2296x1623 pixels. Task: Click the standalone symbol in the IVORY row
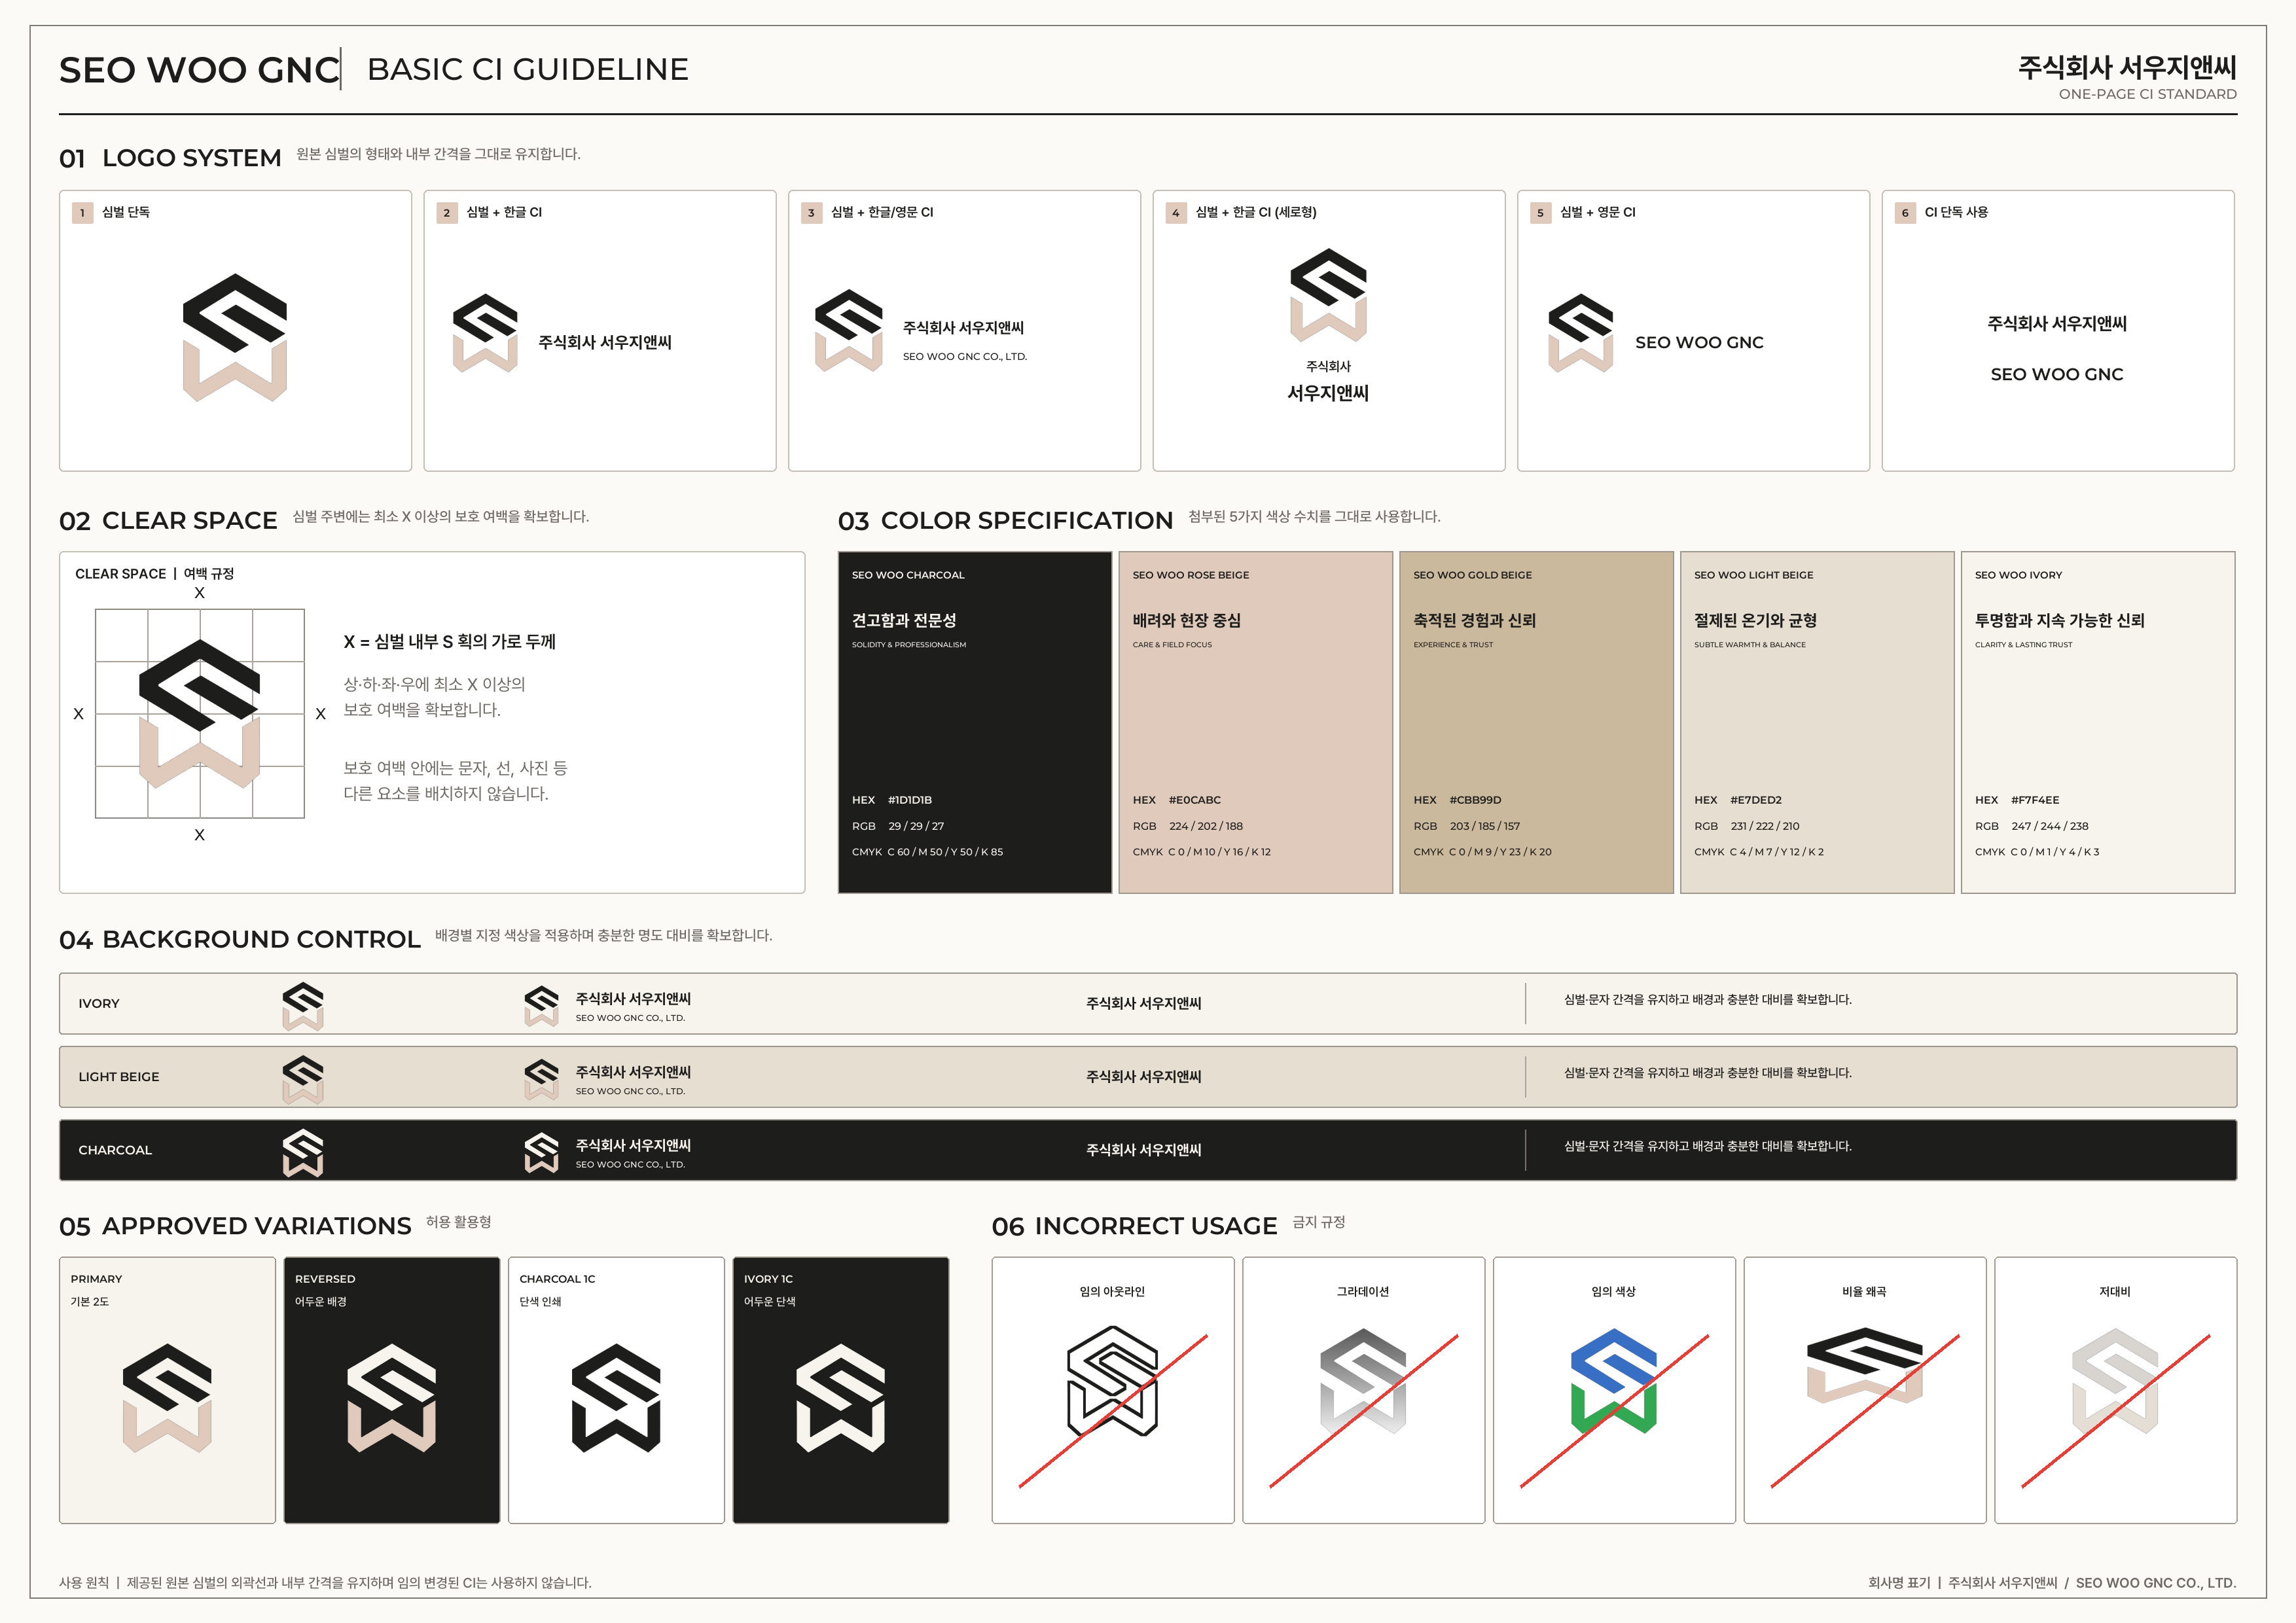click(x=303, y=1006)
